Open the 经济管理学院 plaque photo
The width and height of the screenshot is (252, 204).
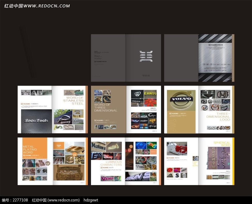pos(212,158)
